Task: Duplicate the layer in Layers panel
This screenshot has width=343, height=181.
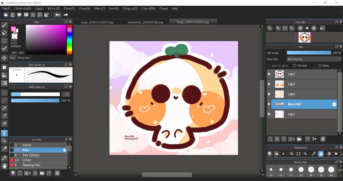Action: [307, 139]
